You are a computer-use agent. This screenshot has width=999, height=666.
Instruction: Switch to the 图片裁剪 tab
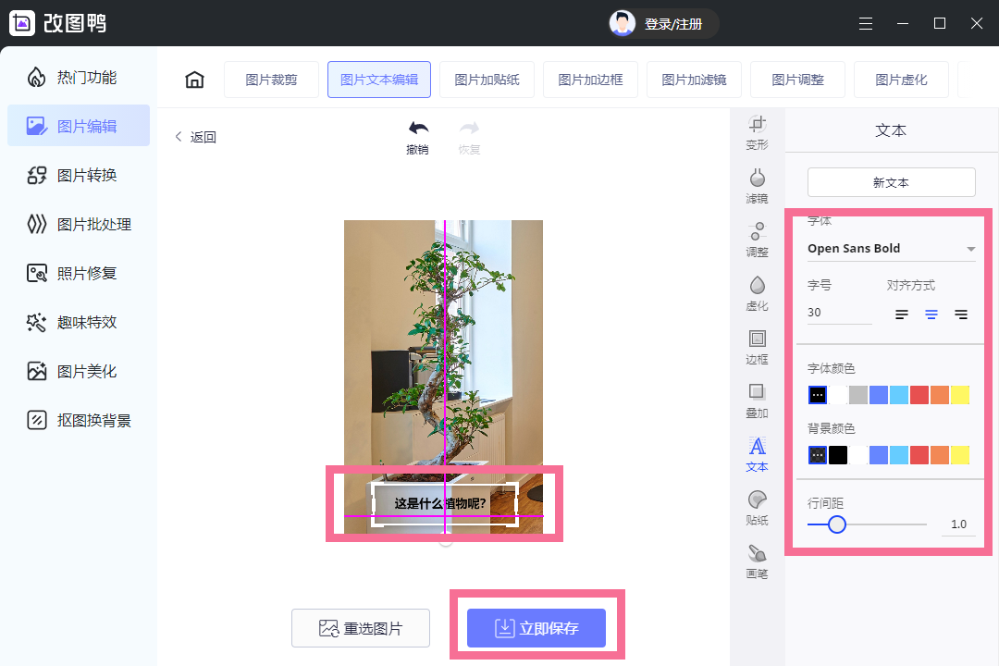coord(271,80)
